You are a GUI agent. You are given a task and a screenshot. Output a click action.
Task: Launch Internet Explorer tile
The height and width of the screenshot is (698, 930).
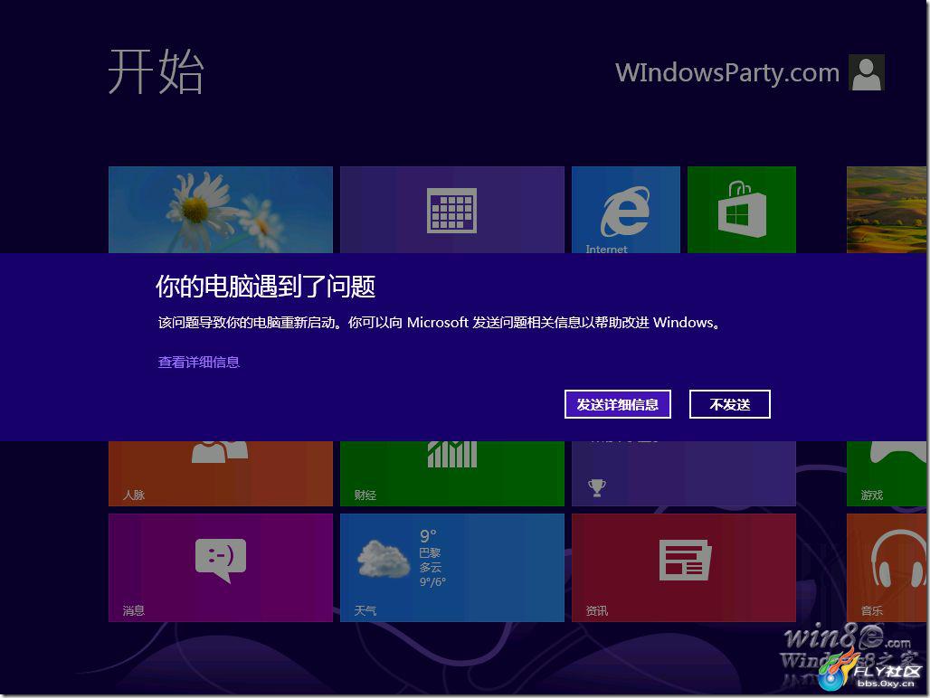coord(626,210)
